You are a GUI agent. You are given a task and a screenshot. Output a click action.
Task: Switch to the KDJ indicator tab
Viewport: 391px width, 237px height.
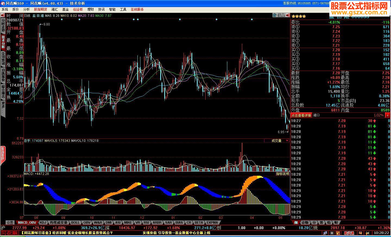click(x=43, y=223)
